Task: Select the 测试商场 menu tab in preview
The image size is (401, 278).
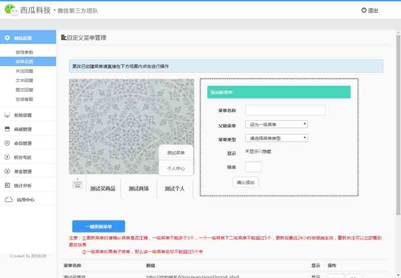Action: point(139,189)
